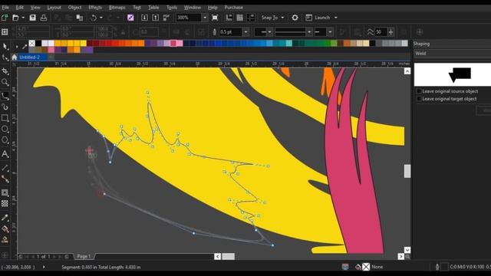Select the Polygon tool
The width and height of the screenshot is (491, 276).
pos(5,140)
